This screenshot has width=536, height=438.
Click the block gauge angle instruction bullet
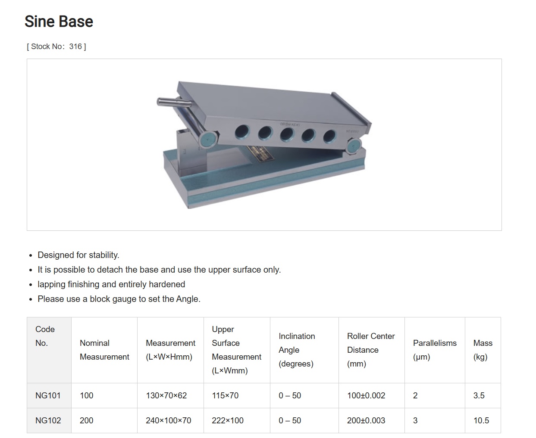(x=119, y=299)
